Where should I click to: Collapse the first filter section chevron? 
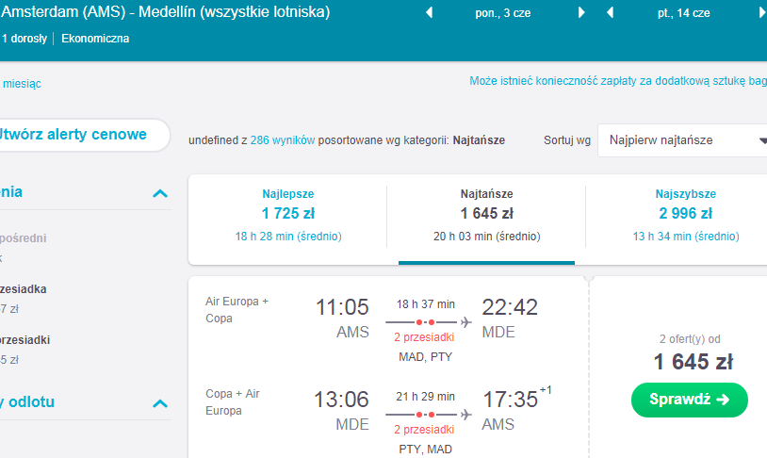(160, 193)
